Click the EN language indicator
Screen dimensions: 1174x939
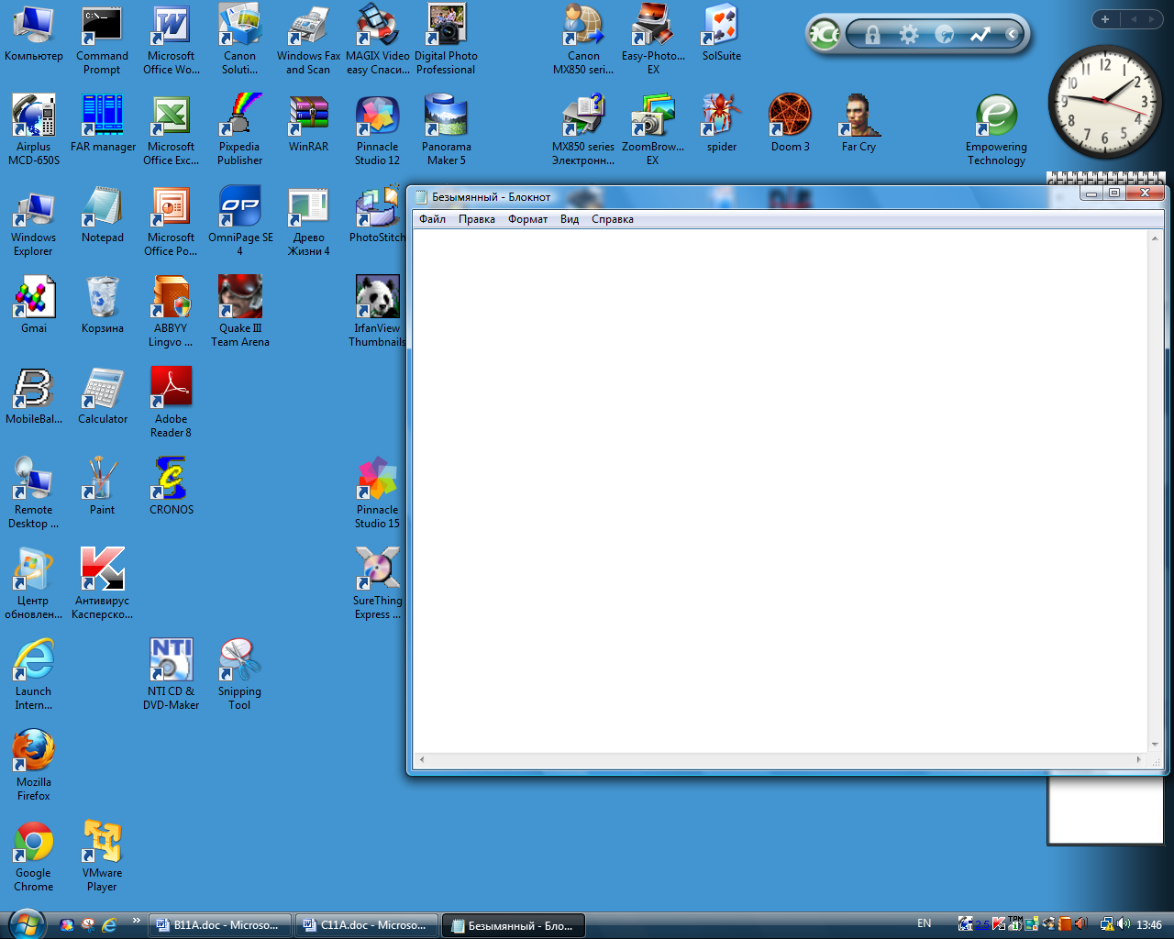point(925,924)
